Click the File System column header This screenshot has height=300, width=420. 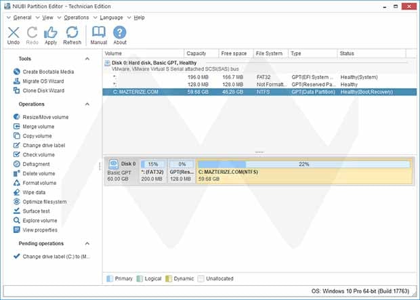(x=270, y=53)
